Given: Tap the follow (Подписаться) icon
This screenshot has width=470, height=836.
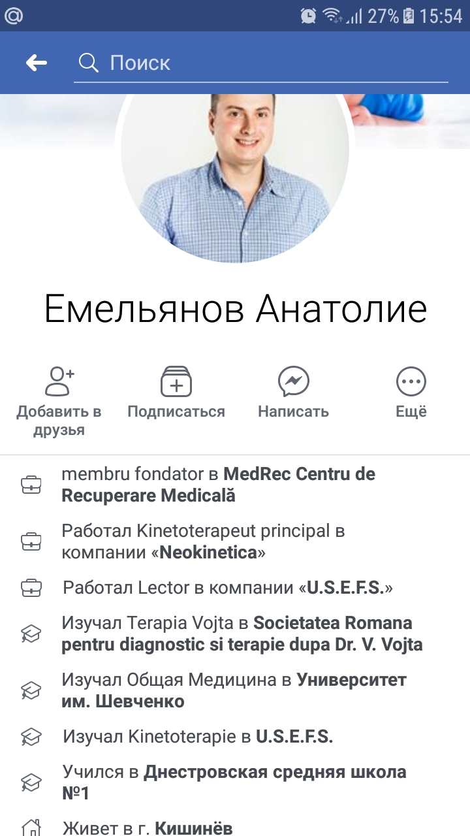Looking at the screenshot, I should pyautogui.click(x=176, y=381).
